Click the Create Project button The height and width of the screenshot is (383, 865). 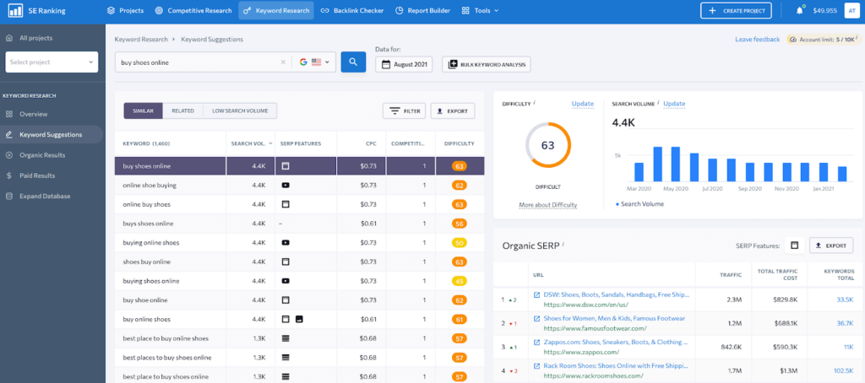coord(735,10)
